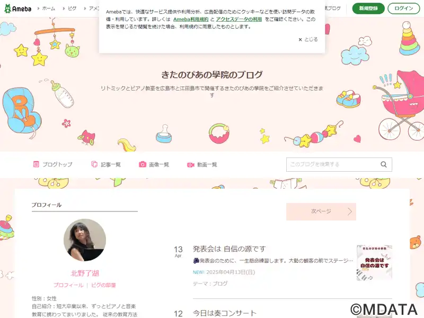Click the ログイン button
This screenshot has width=424, height=318.
coord(404,8)
